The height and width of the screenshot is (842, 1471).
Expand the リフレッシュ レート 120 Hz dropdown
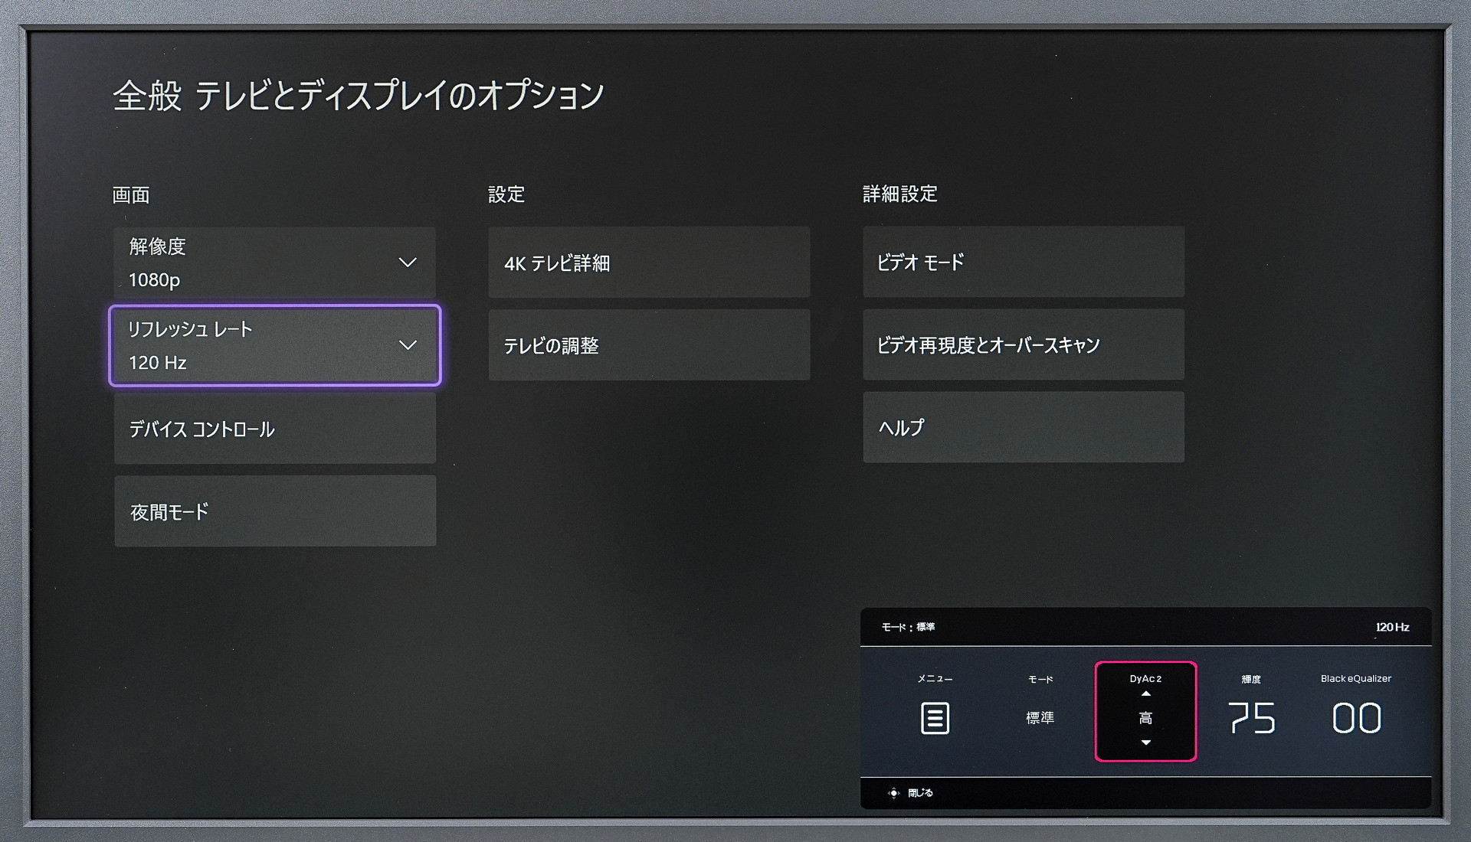[x=275, y=345]
